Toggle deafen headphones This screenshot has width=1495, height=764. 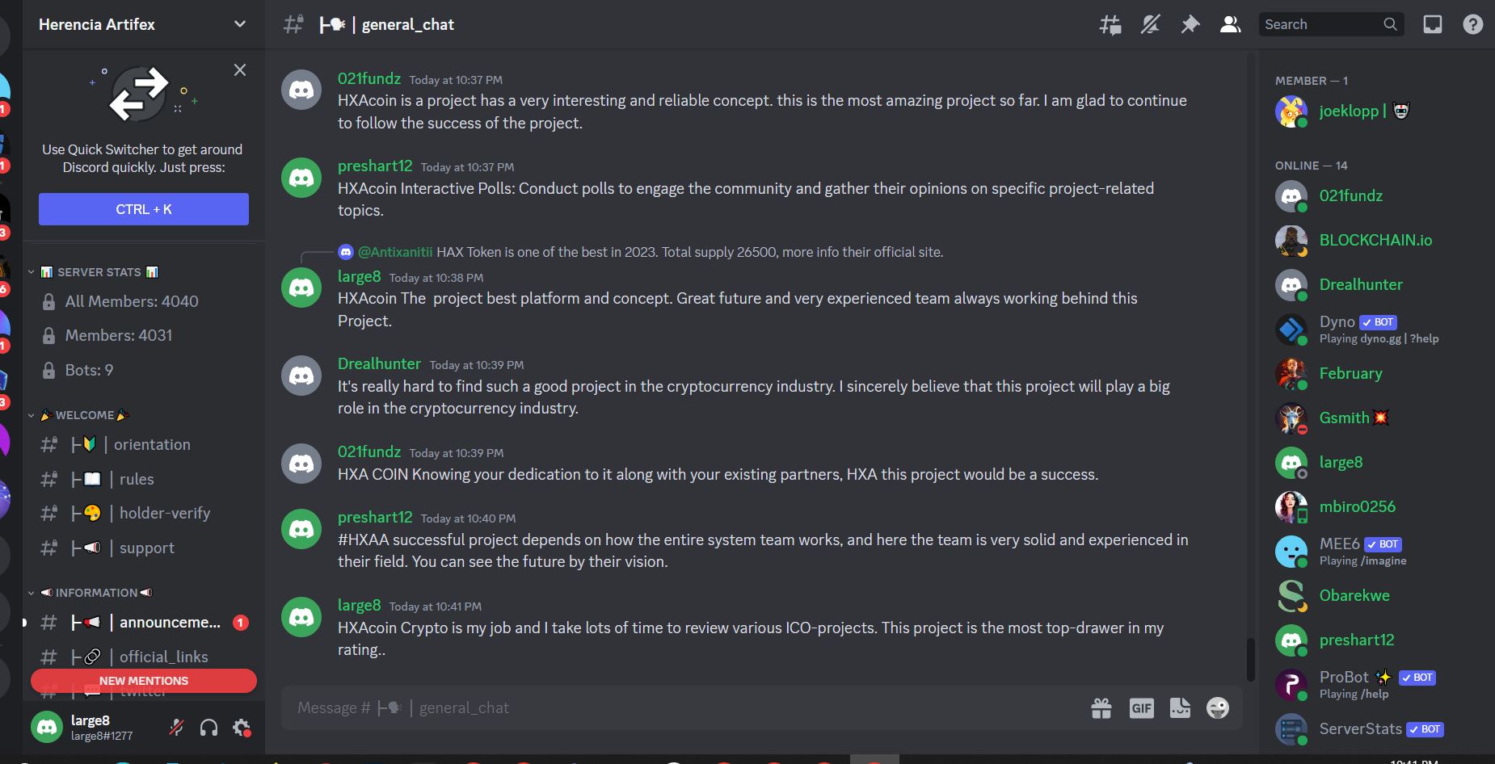208,728
